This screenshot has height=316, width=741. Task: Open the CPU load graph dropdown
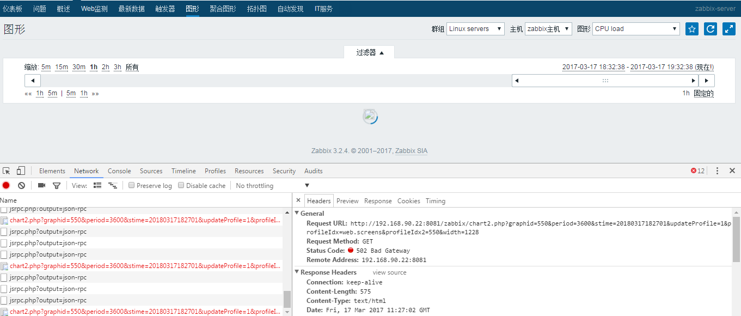[636, 28]
